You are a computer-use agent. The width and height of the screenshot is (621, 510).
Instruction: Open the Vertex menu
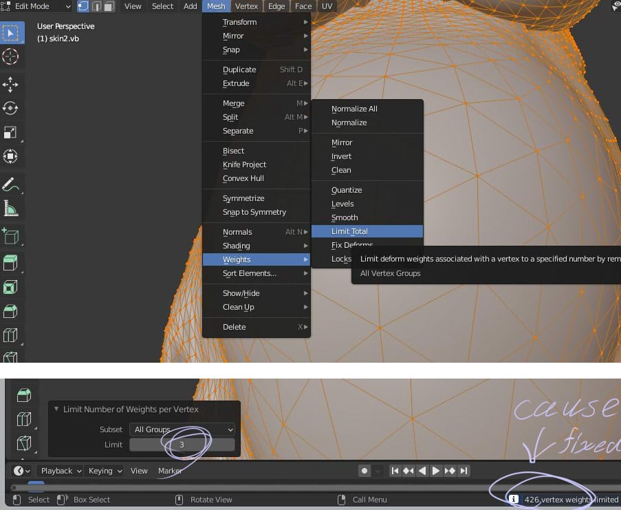tap(246, 6)
